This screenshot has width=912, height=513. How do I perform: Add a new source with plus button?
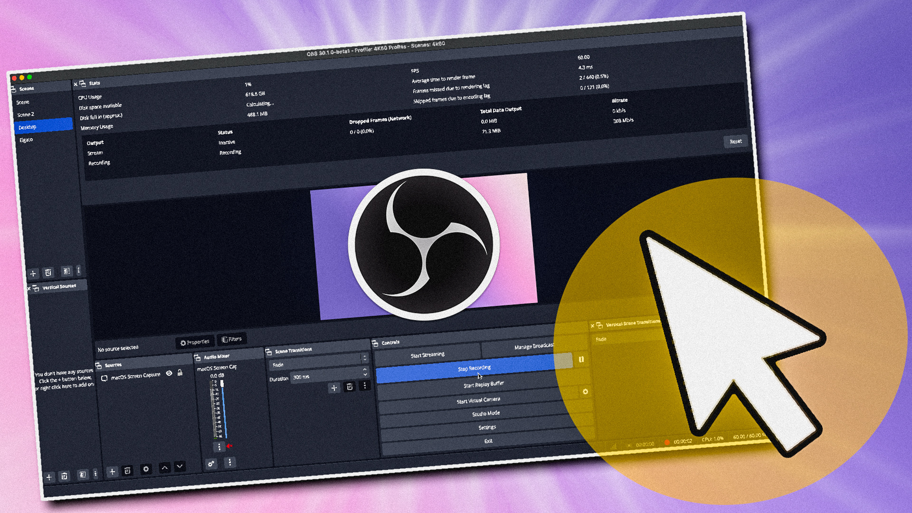click(x=112, y=472)
